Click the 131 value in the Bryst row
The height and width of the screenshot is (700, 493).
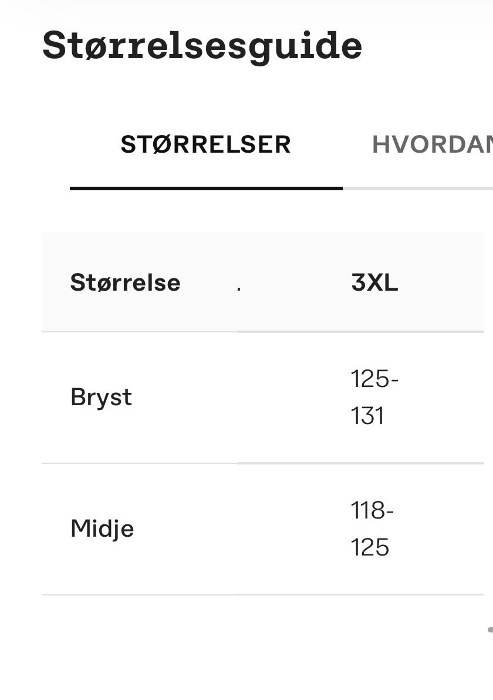(x=367, y=416)
